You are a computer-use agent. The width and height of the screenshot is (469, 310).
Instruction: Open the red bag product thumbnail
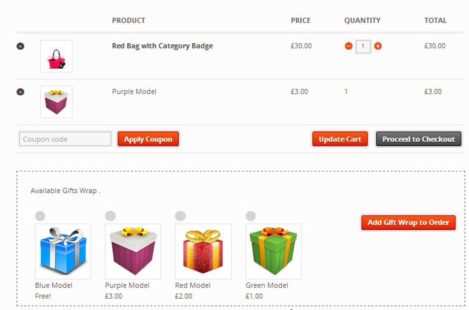(56, 57)
